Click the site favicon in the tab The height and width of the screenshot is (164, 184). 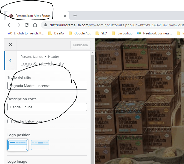11,16
